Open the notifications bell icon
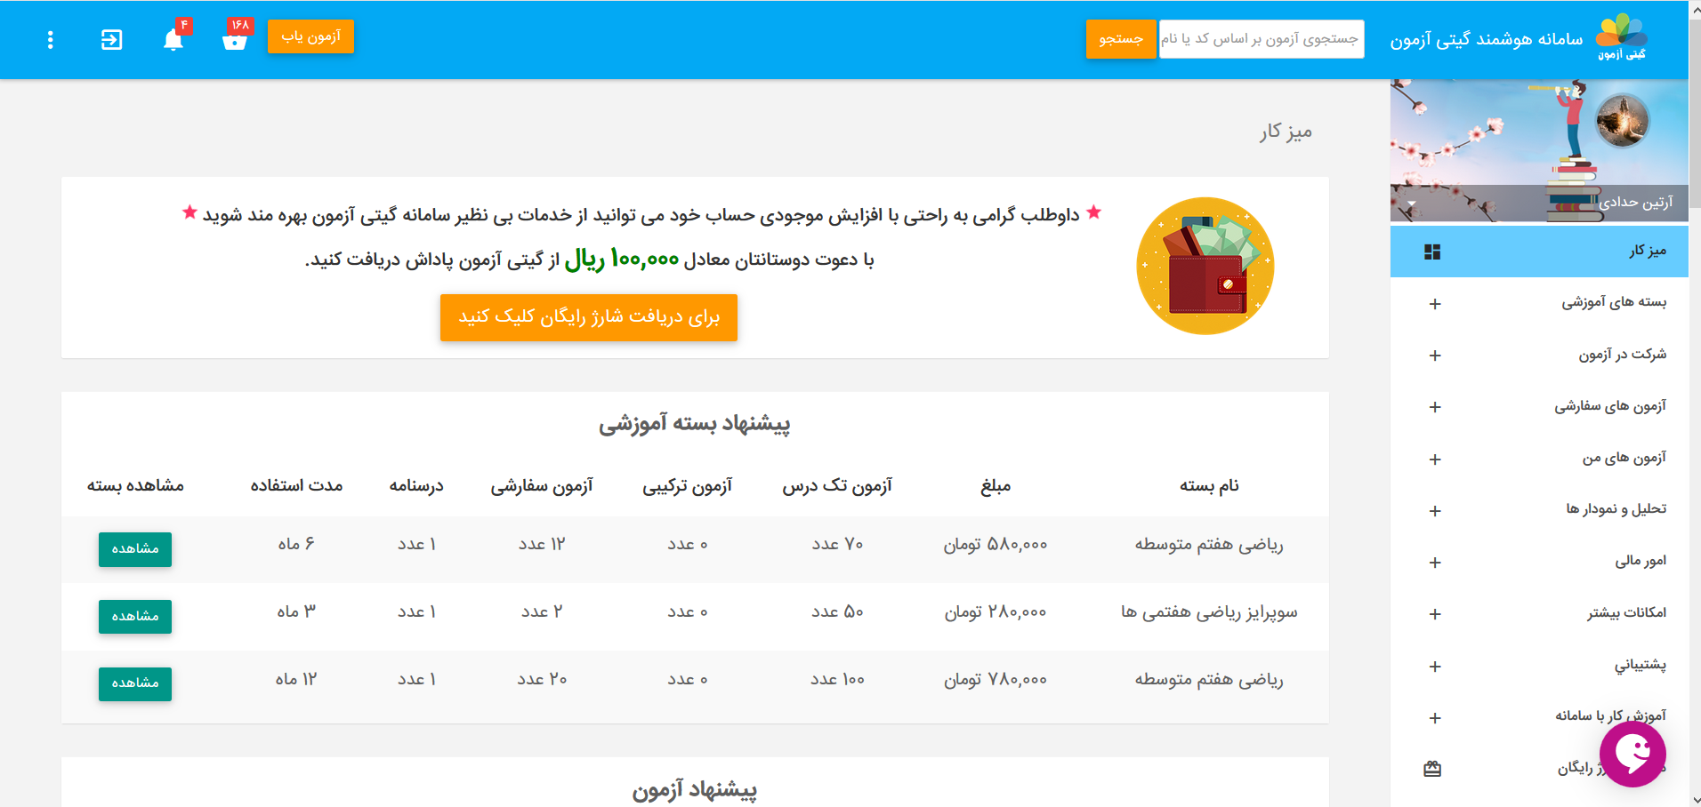Screen dimensions: 1701x807 (173, 40)
